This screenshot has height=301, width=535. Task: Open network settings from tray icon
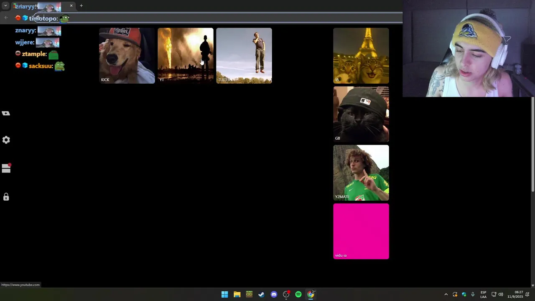(494, 295)
